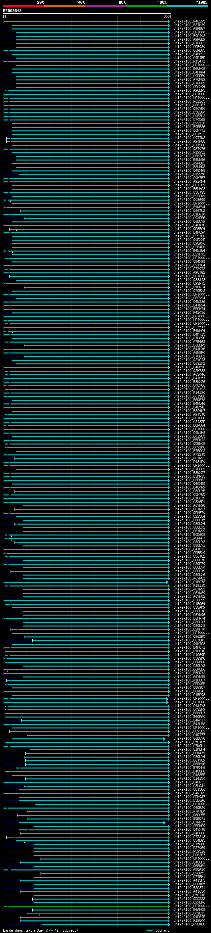Select hit UniRef100_A9TTN2
The image size is (211, 933).
pyautogui.click(x=189, y=138)
